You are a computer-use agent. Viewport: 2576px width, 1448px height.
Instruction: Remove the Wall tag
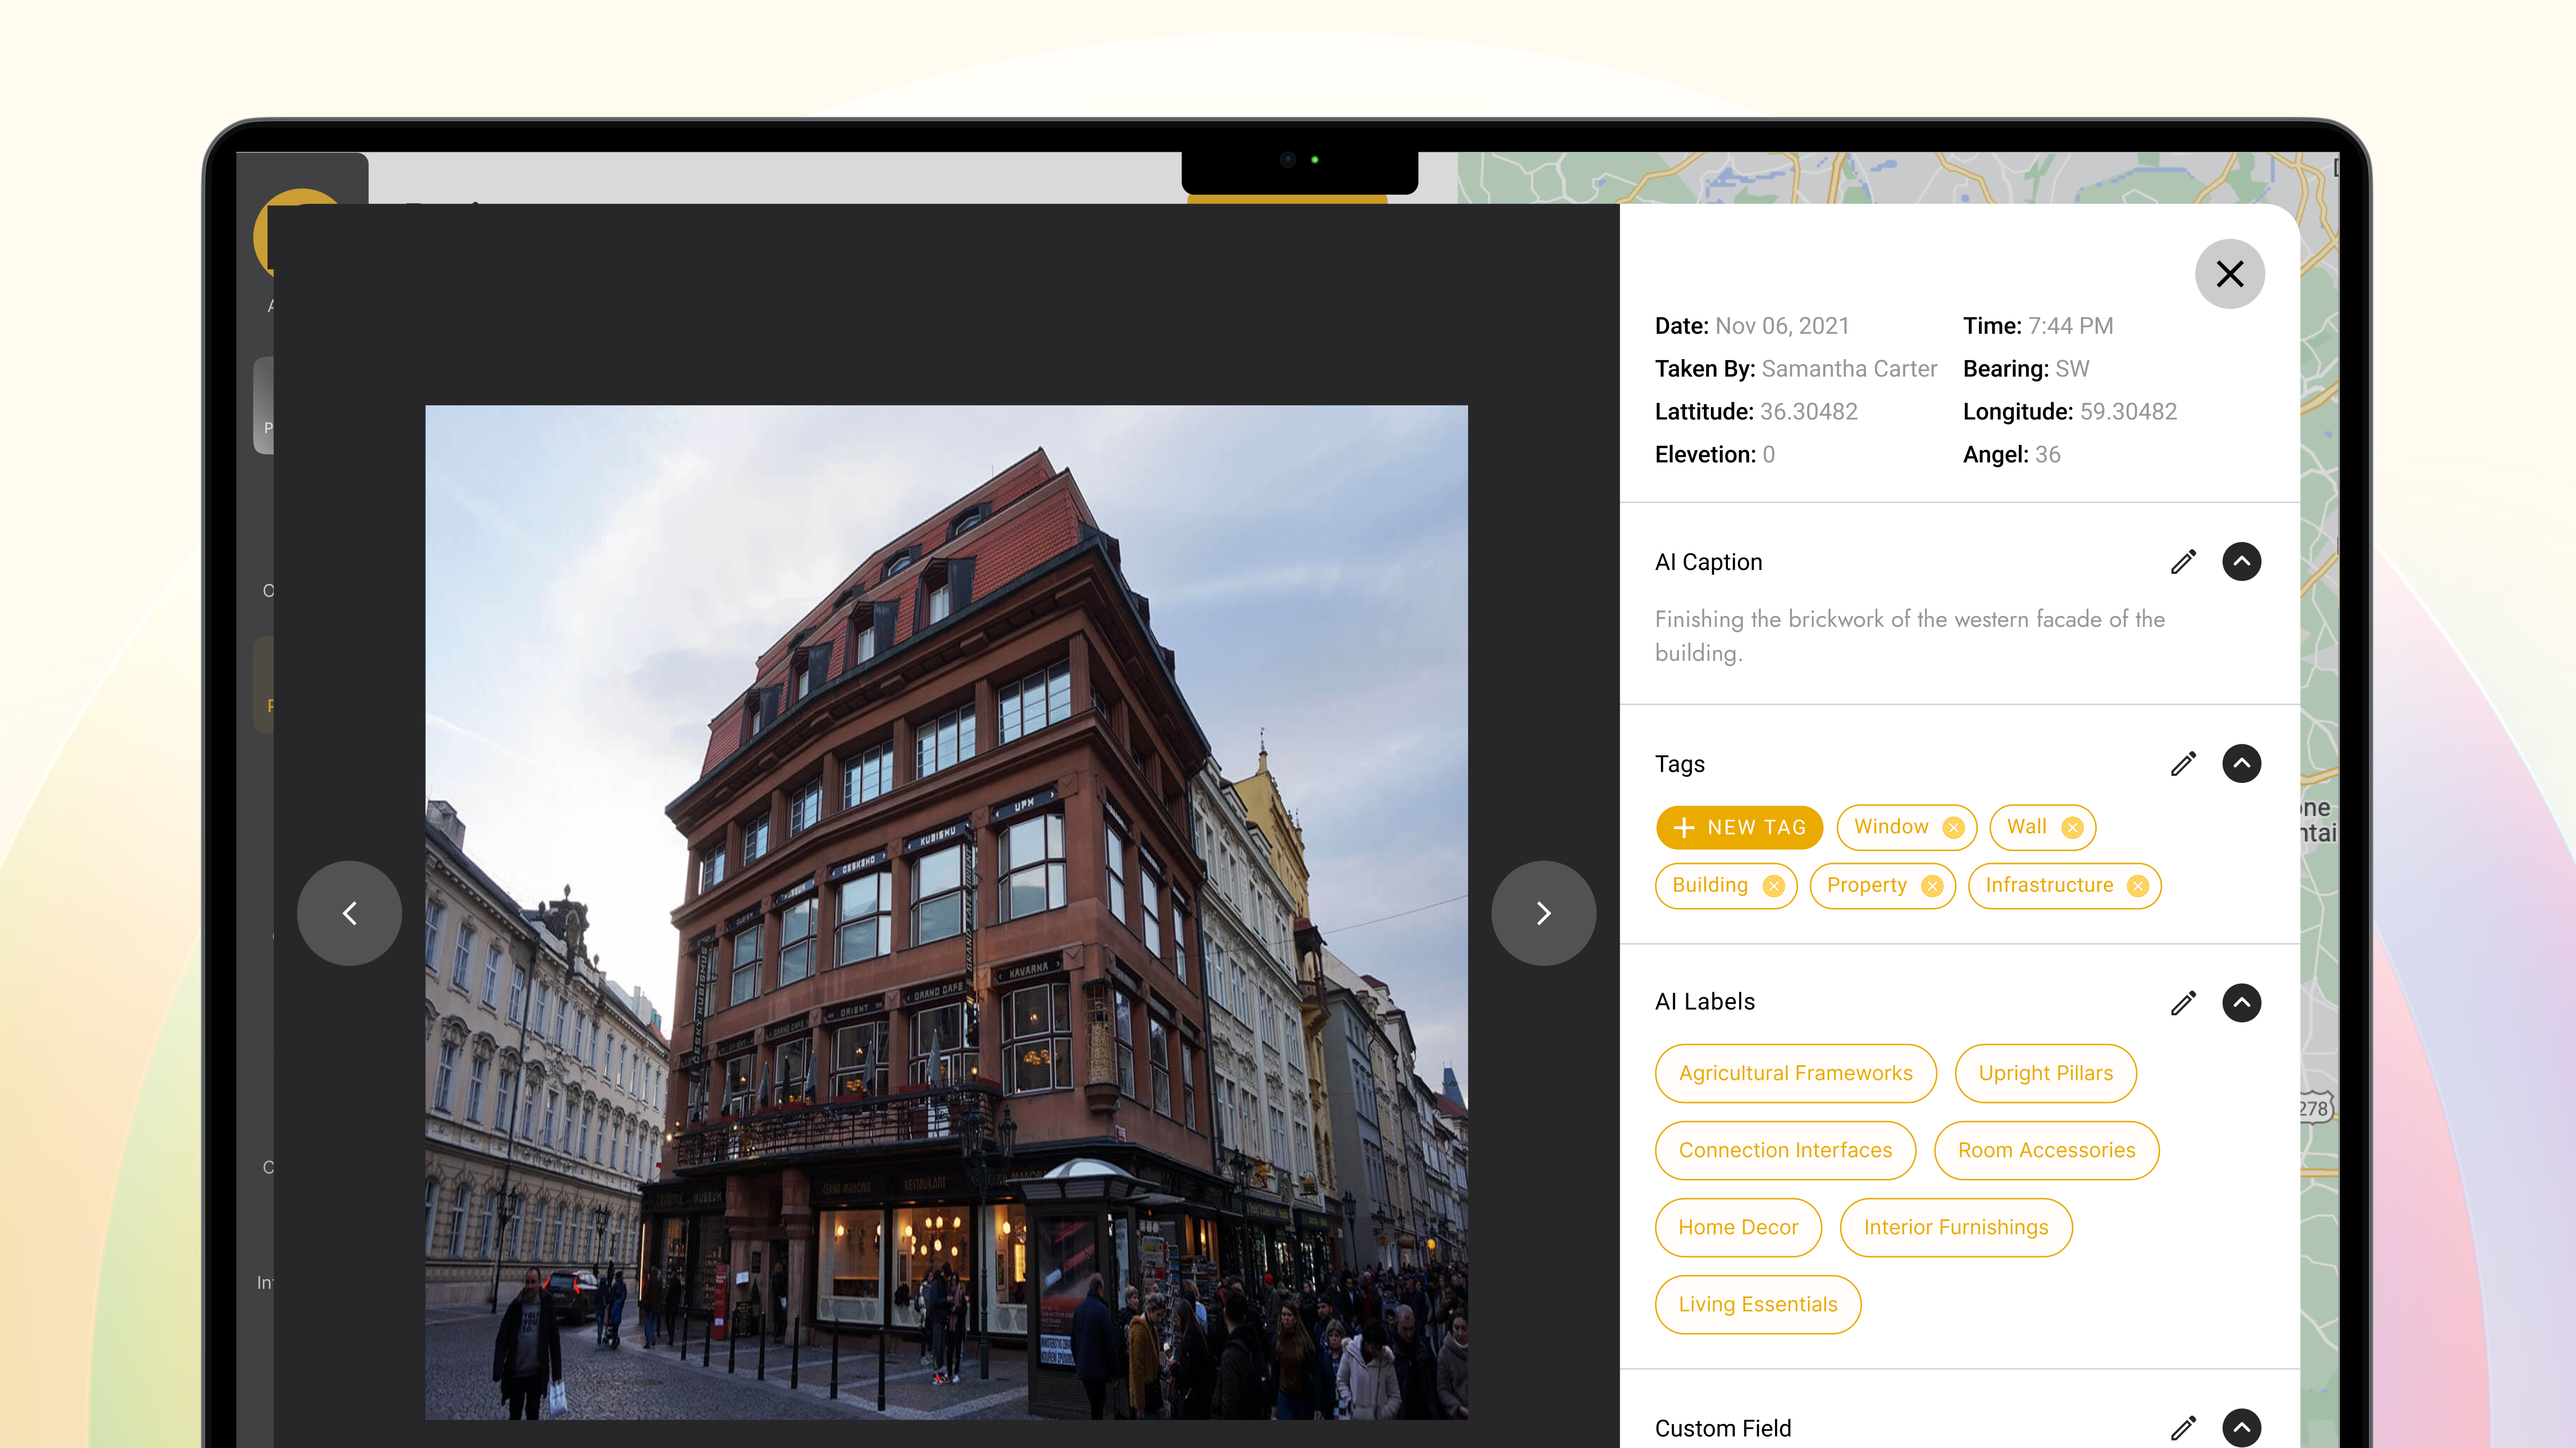(2073, 827)
